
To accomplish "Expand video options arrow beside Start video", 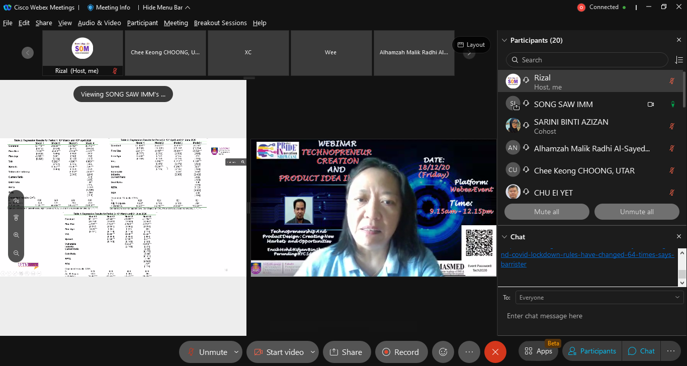I will click(x=313, y=352).
